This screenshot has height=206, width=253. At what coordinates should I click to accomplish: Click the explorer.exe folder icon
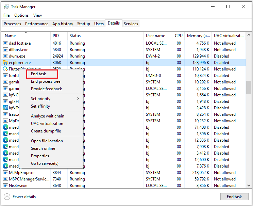[5, 63]
